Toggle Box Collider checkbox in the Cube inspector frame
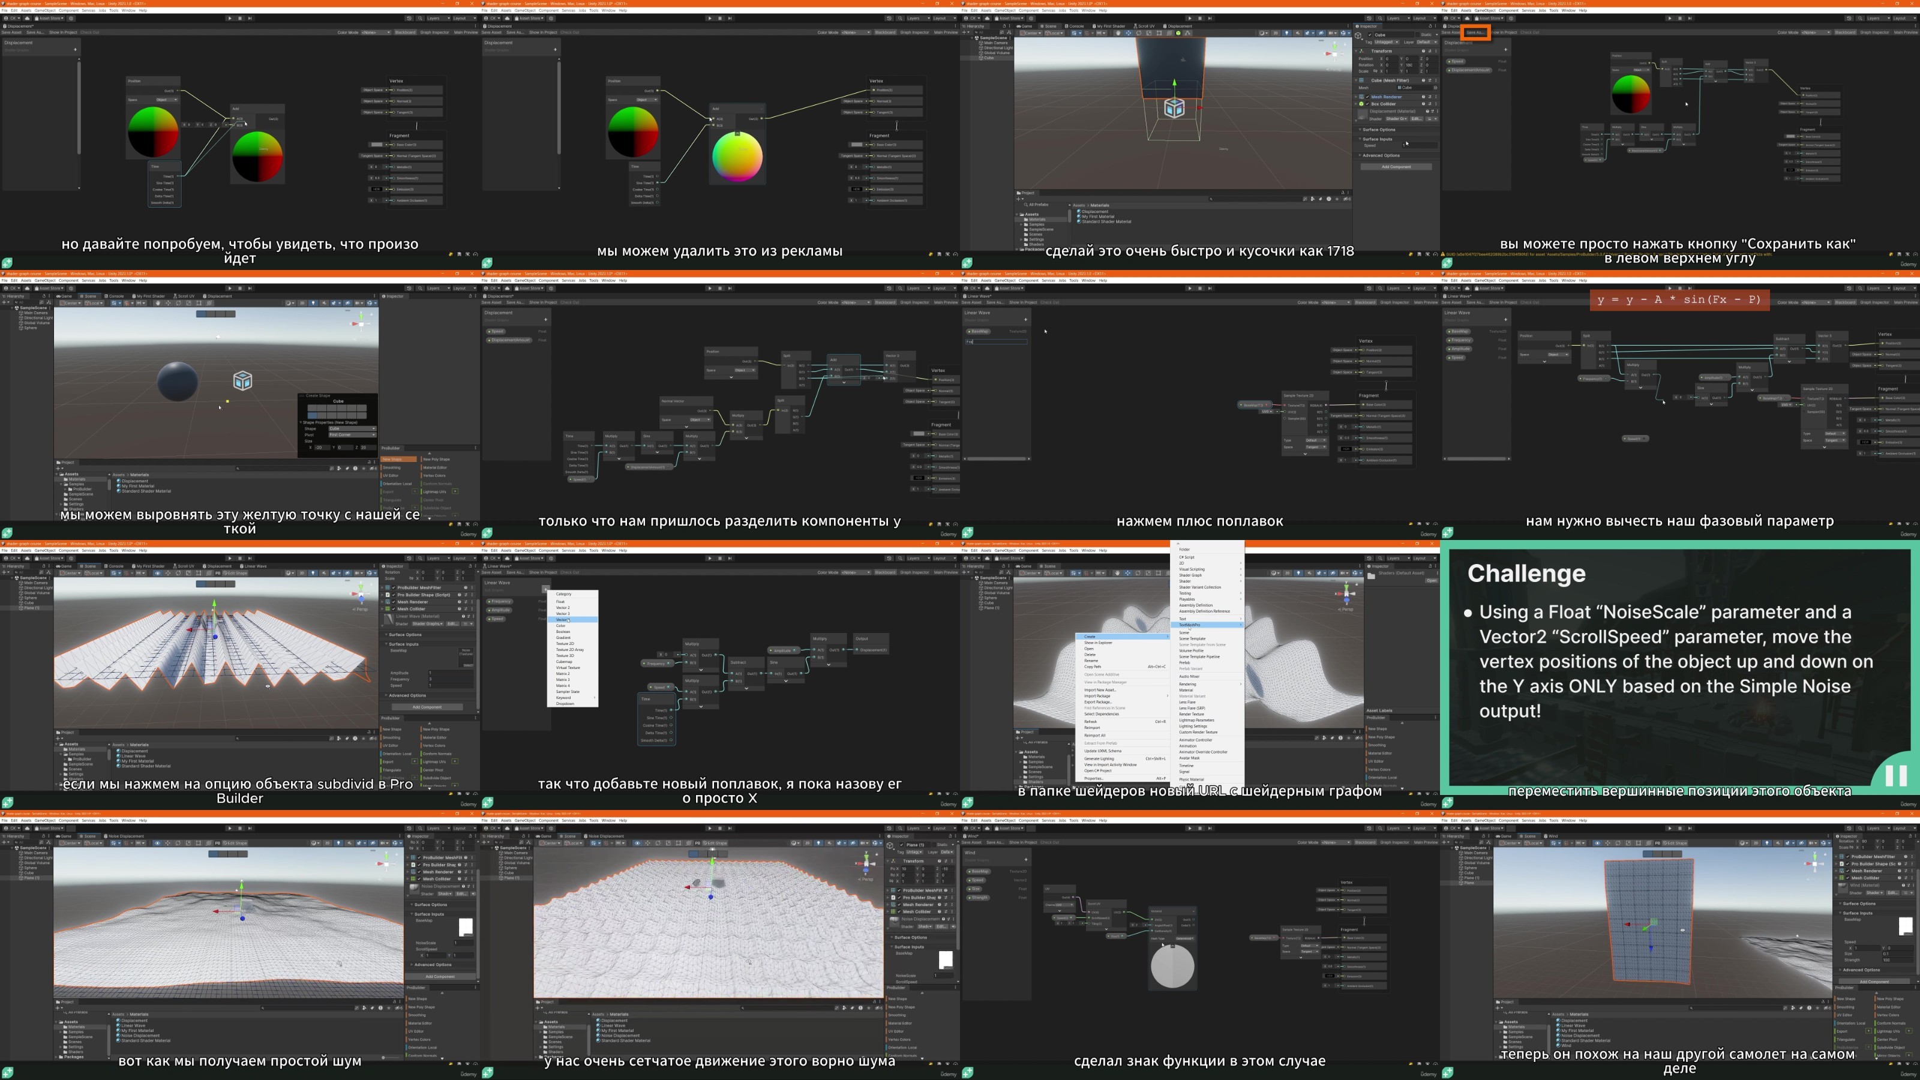 pyautogui.click(x=1368, y=104)
